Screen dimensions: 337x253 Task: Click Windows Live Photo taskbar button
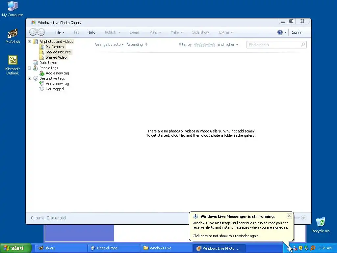[x=219, y=248]
